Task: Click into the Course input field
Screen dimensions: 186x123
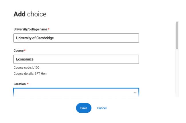Action: pos(76,59)
